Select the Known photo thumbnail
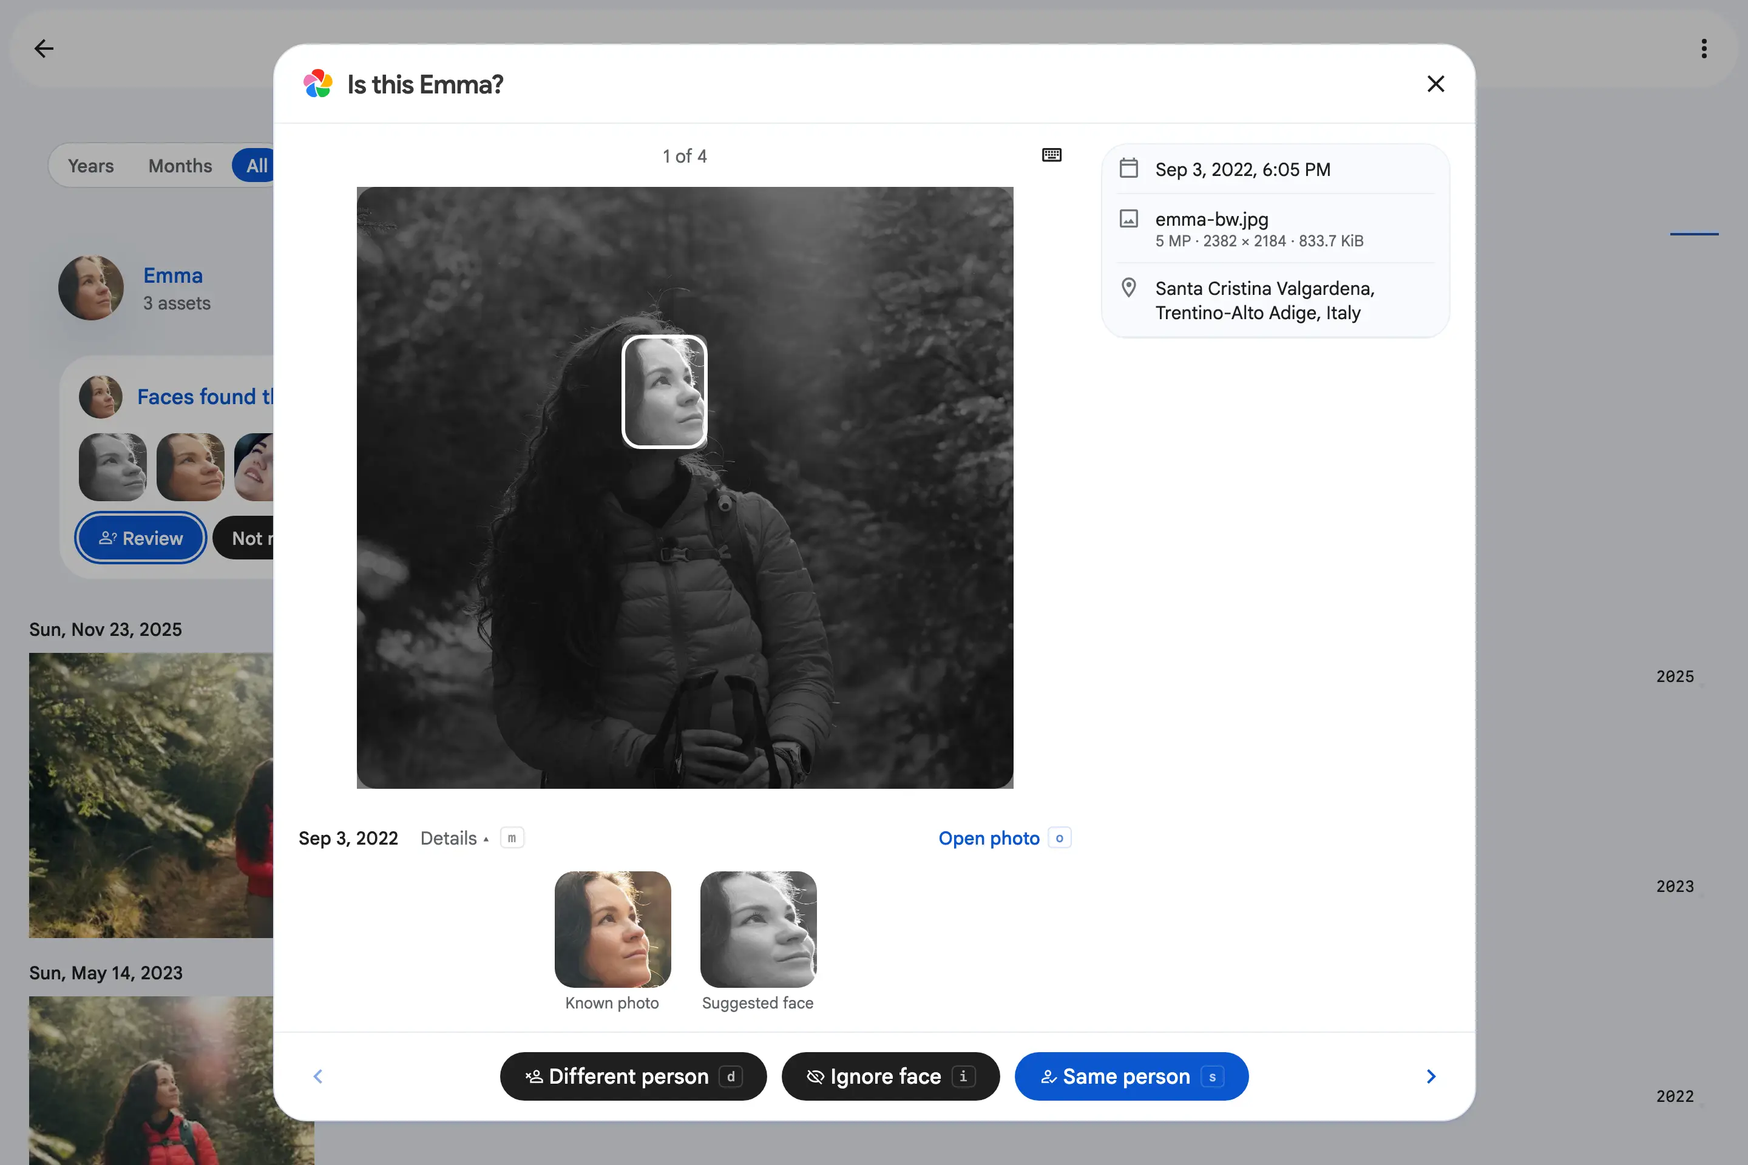Screen dimensions: 1748x1165 (612, 929)
